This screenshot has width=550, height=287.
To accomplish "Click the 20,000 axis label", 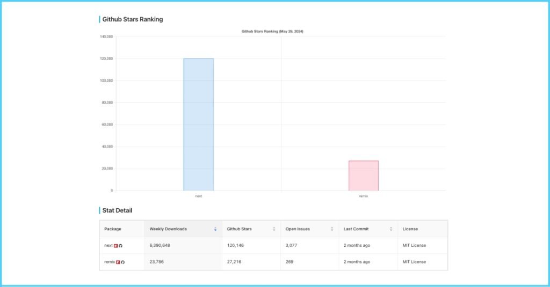I will point(107,169).
